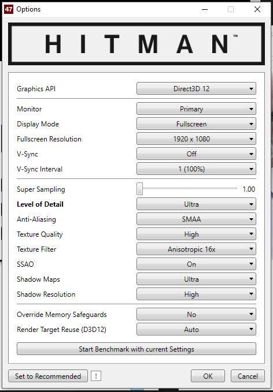Open the Fullscreen Resolution dropdown

pos(196,139)
